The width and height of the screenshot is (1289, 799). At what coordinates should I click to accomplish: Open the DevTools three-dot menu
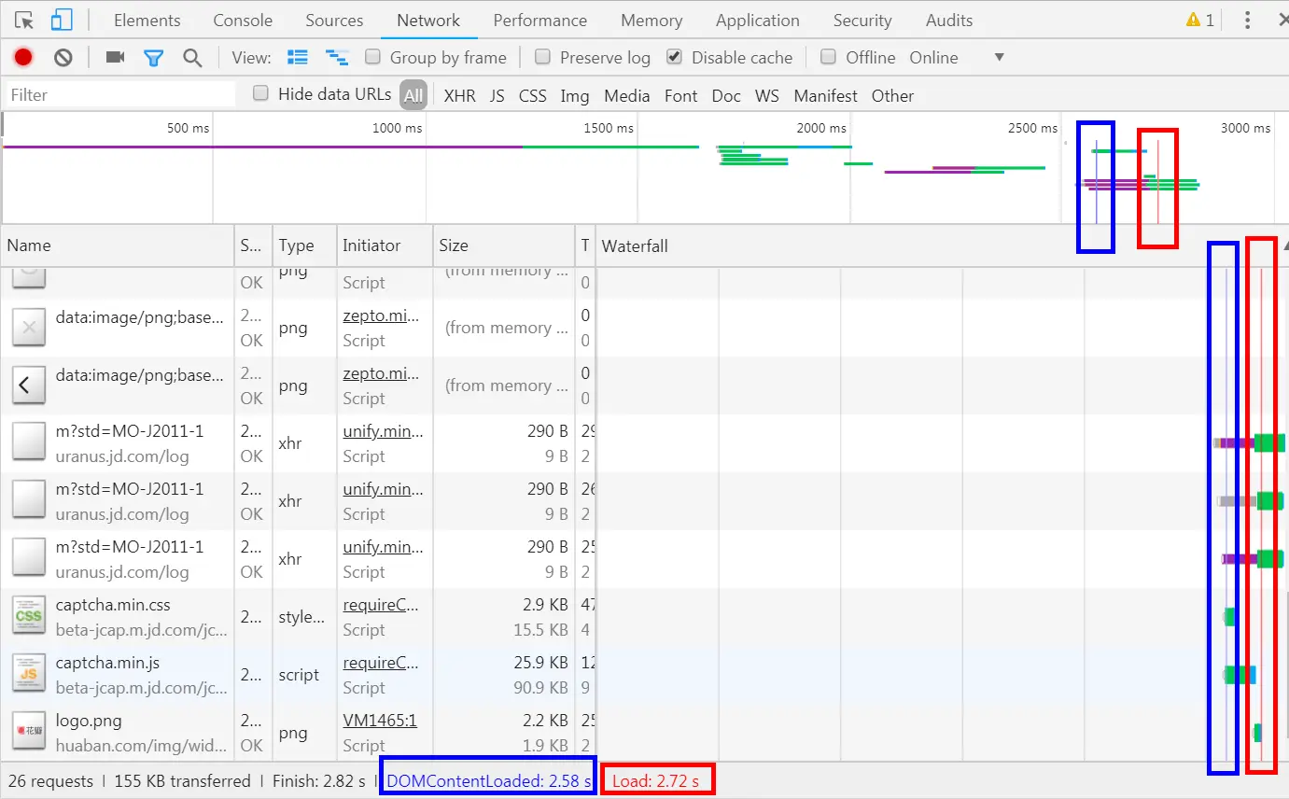pyautogui.click(x=1248, y=20)
